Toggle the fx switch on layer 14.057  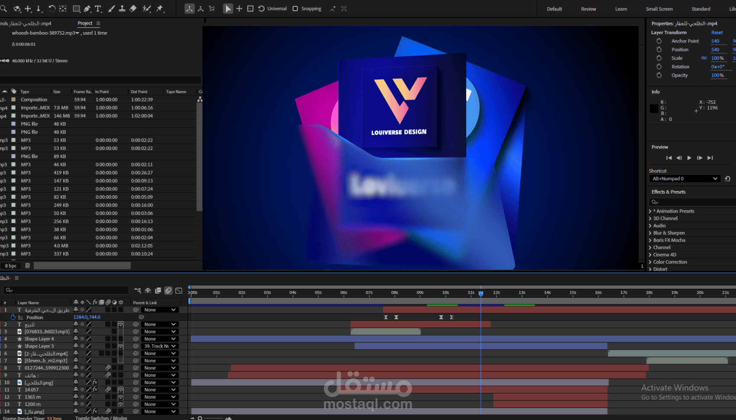(95, 390)
